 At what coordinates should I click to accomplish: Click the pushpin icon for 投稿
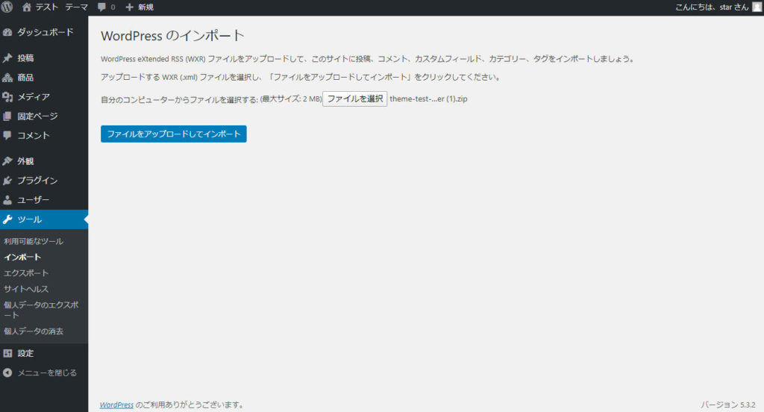click(7, 58)
